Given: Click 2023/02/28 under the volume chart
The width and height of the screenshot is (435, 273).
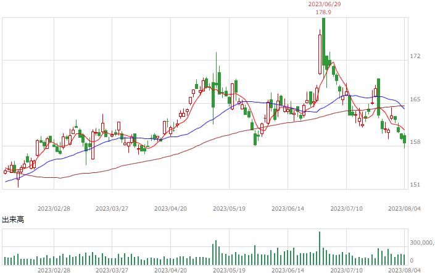Looking at the screenshot, I should [54, 270].
